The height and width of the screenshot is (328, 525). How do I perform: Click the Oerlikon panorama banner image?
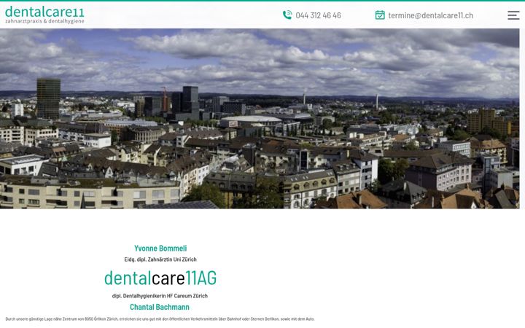(x=260, y=119)
